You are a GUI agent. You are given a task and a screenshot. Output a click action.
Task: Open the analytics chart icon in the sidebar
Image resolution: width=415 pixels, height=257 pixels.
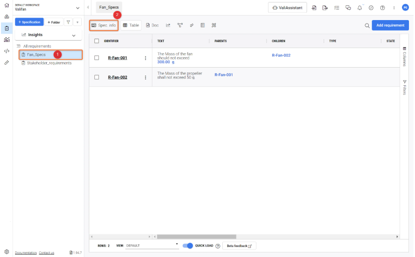pos(7,40)
